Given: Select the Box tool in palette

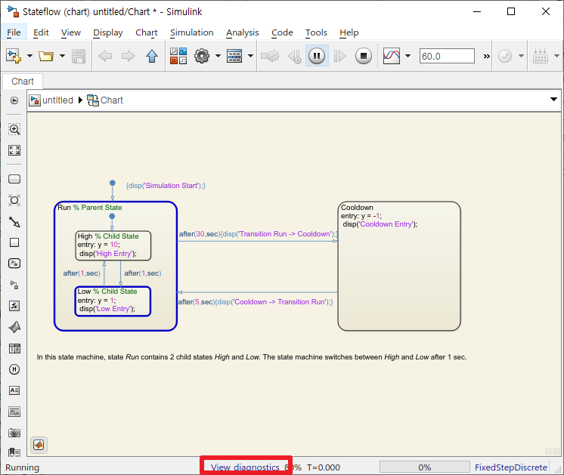Looking at the screenshot, I should tap(14, 242).
